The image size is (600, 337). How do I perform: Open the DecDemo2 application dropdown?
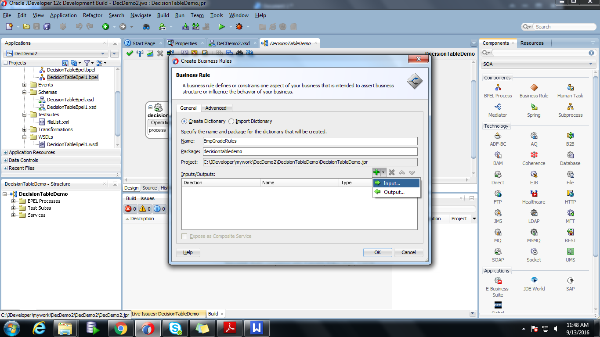pos(104,53)
